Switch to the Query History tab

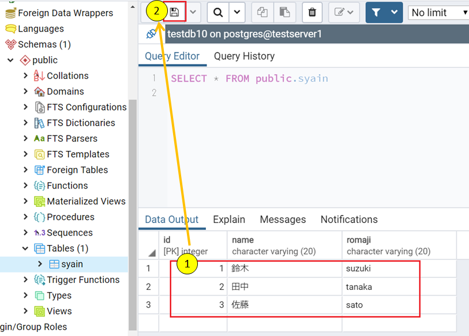[244, 56]
